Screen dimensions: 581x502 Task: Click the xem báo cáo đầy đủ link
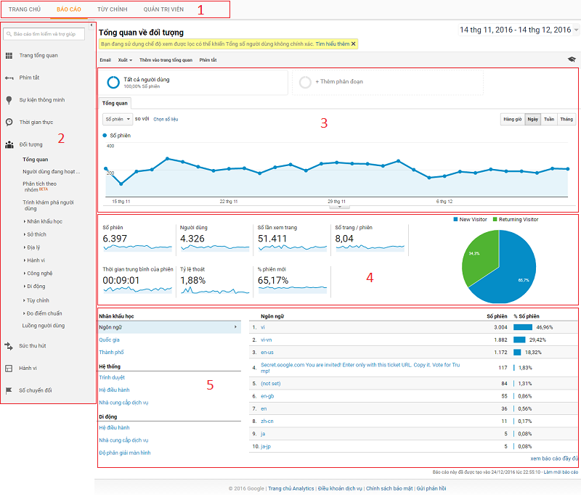coord(554,458)
